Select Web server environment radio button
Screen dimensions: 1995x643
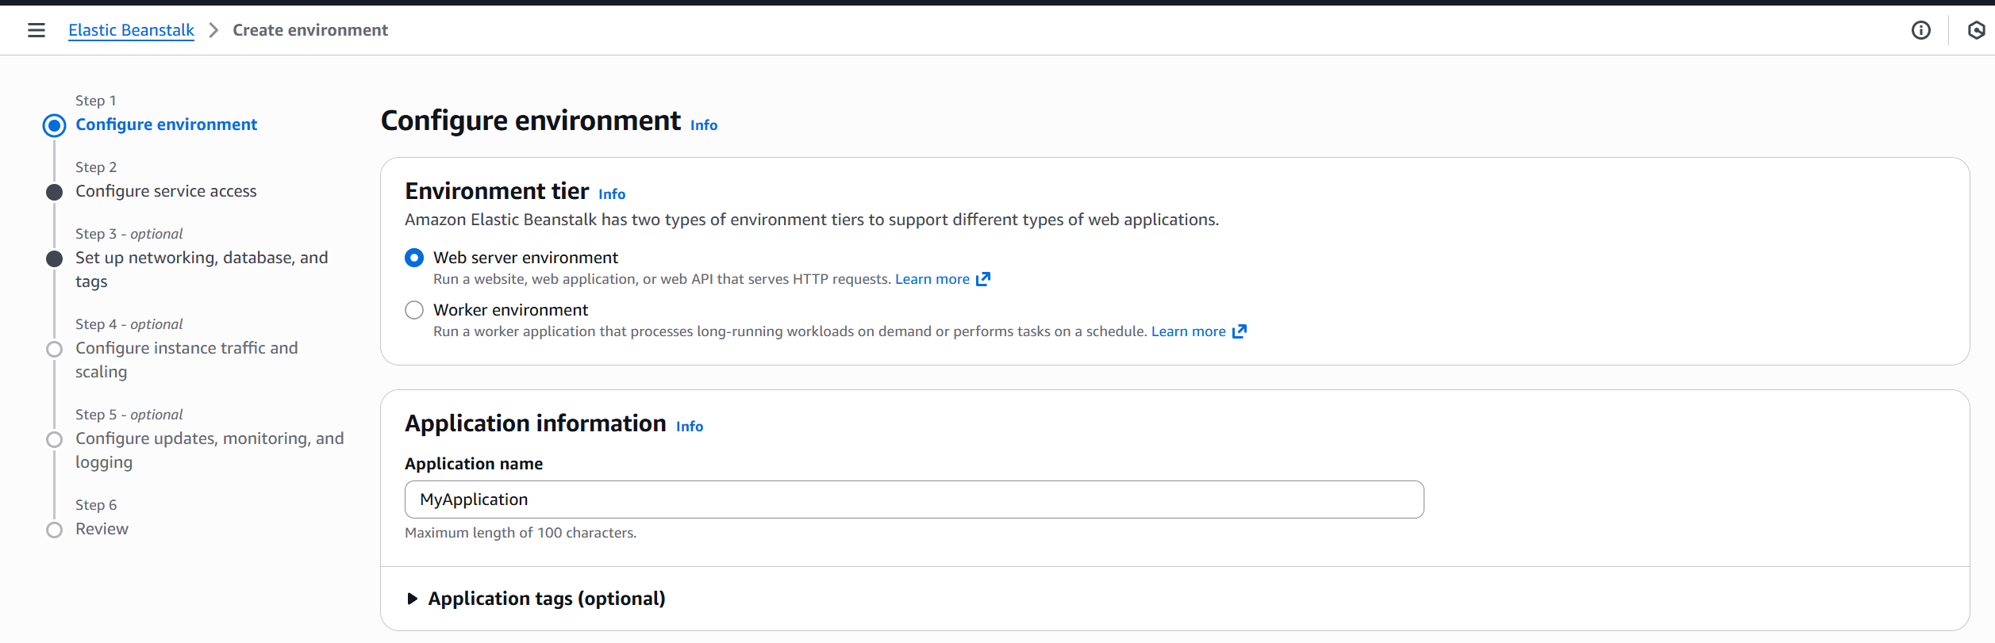point(414,258)
